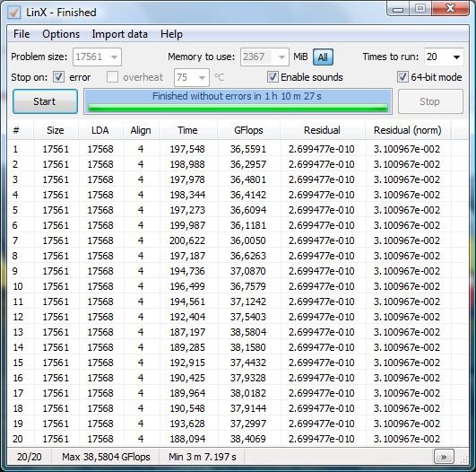This screenshot has height=472, width=476.
Task: Select the time value 200,622
Action: [x=187, y=240]
